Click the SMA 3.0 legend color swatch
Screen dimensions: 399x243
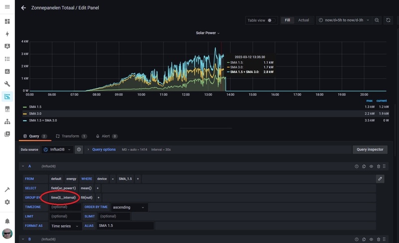pos(25,114)
